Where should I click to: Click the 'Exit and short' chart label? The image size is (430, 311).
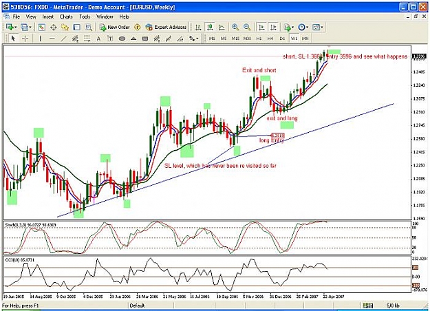[259, 70]
